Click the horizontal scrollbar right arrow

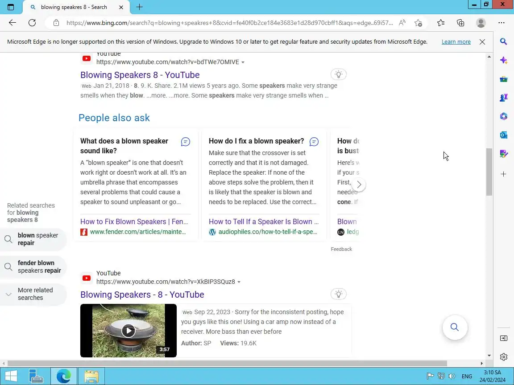click(482, 364)
